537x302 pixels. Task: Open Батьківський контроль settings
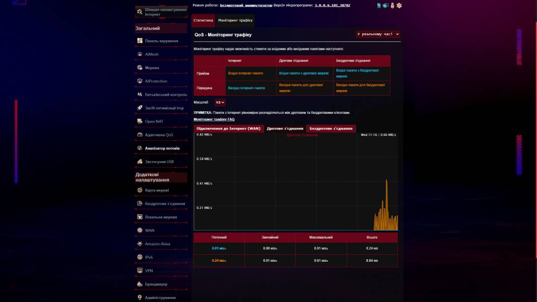point(164,94)
